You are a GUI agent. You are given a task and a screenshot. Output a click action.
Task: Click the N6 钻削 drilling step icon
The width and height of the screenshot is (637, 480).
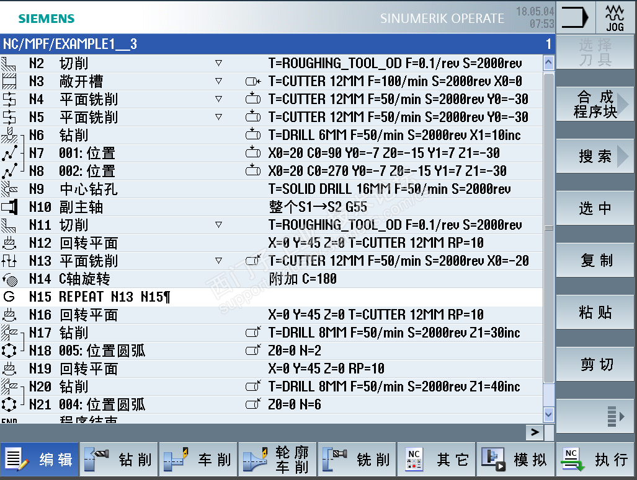[x=9, y=135]
